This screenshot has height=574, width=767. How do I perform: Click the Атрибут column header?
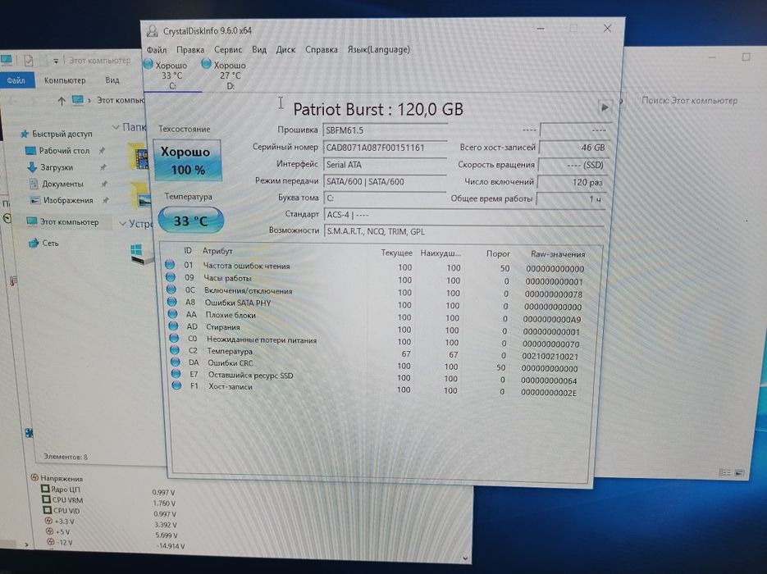tap(217, 251)
